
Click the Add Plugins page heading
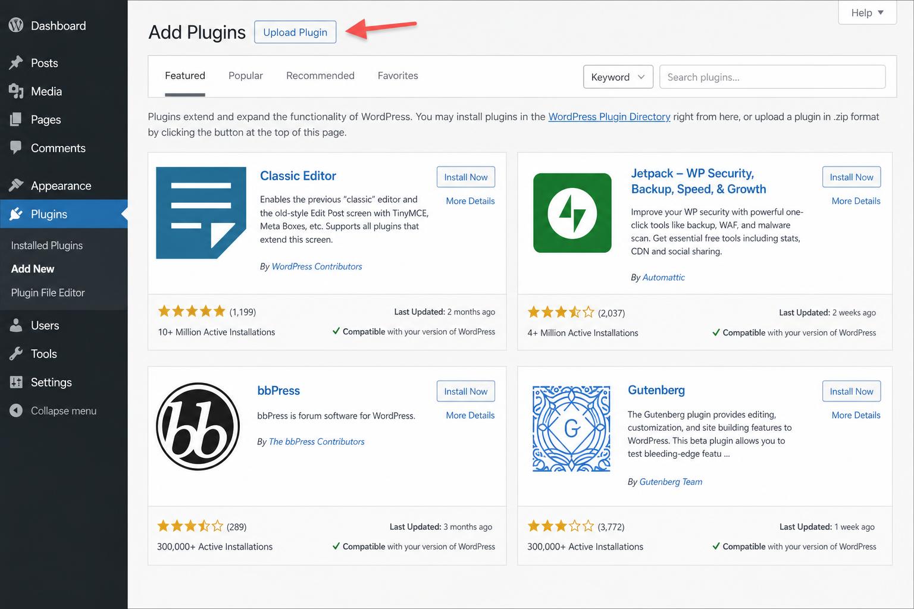pyautogui.click(x=197, y=32)
